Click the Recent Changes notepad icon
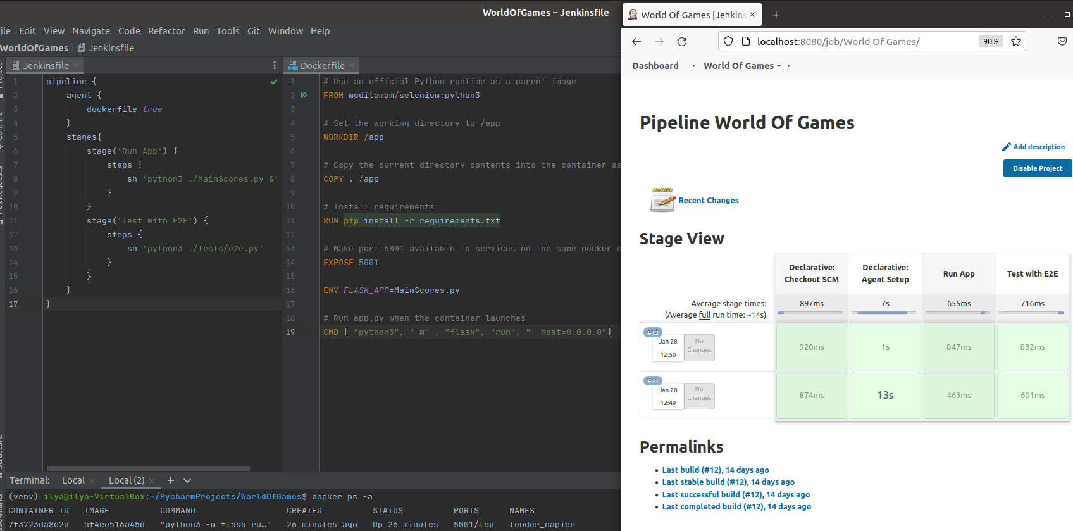1073x531 pixels. point(662,199)
